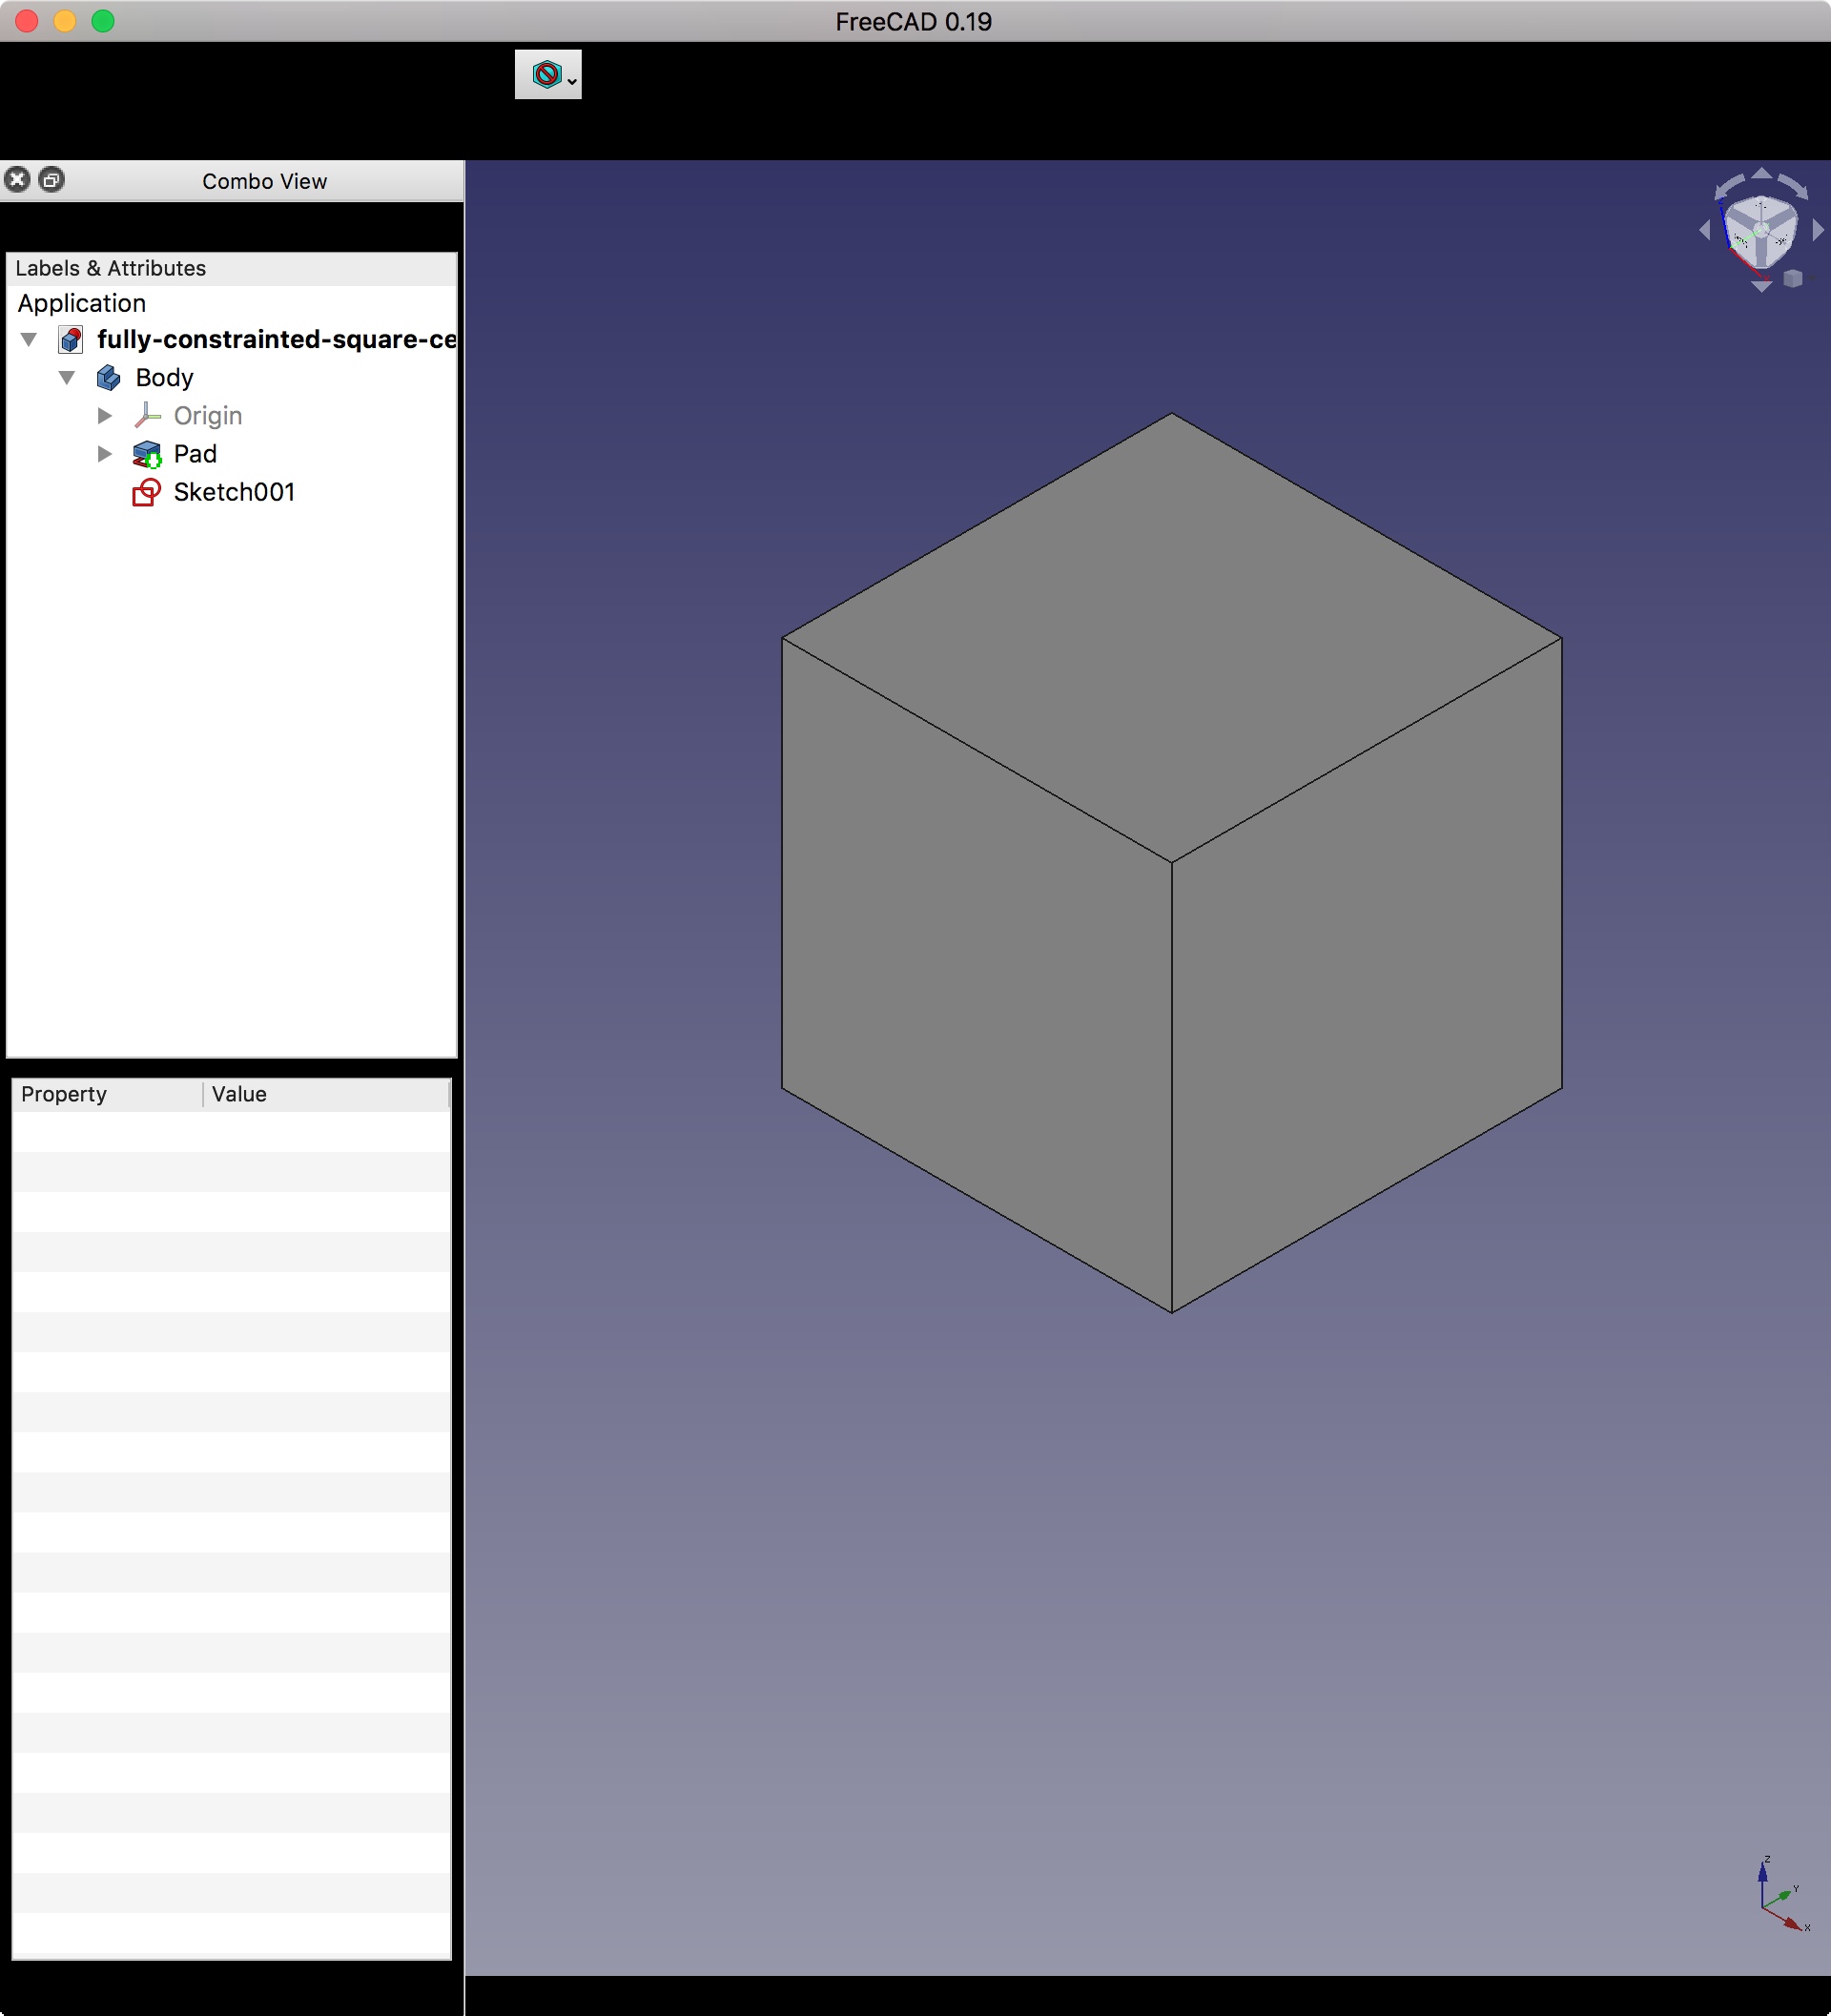Expand the Origin tree node

105,416
